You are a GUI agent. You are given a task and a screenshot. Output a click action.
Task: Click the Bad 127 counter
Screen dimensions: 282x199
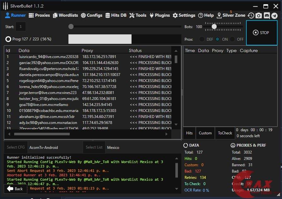point(193,171)
